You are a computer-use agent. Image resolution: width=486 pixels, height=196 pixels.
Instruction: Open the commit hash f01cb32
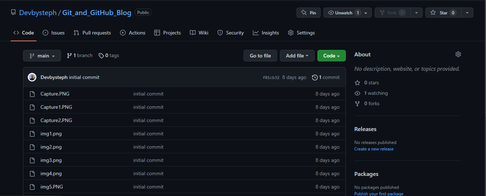pos(271,78)
